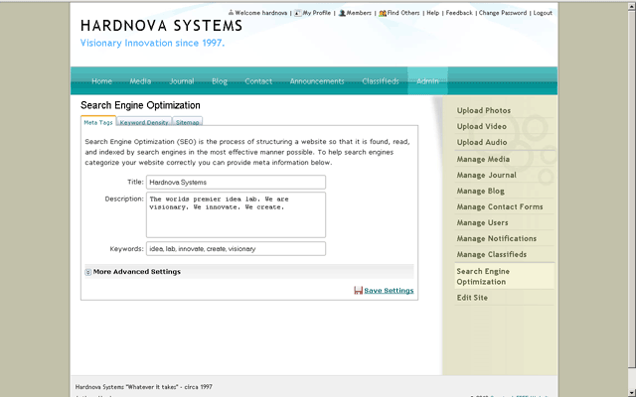Click the Logout link

coord(543,14)
